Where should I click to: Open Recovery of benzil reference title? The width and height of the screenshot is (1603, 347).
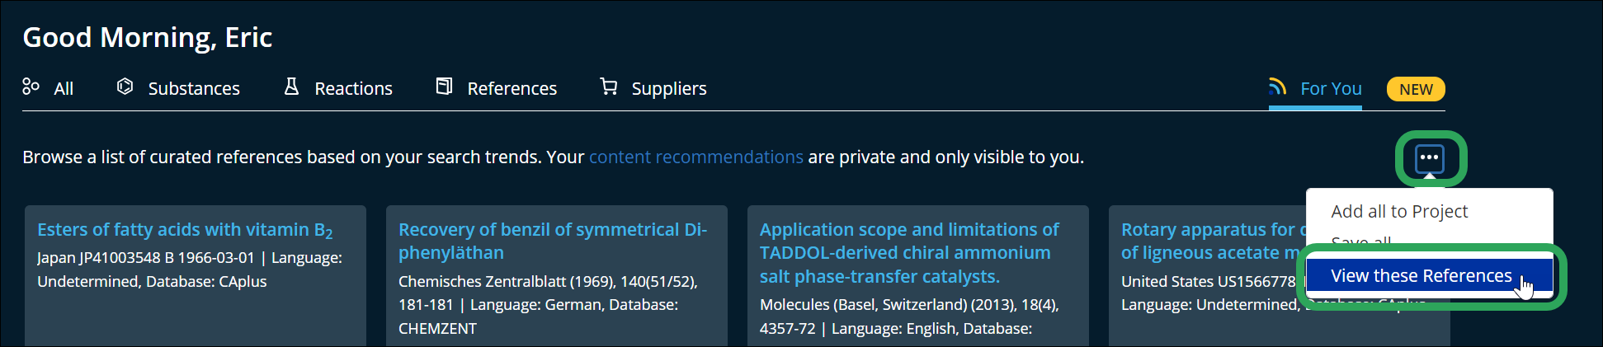tap(553, 241)
